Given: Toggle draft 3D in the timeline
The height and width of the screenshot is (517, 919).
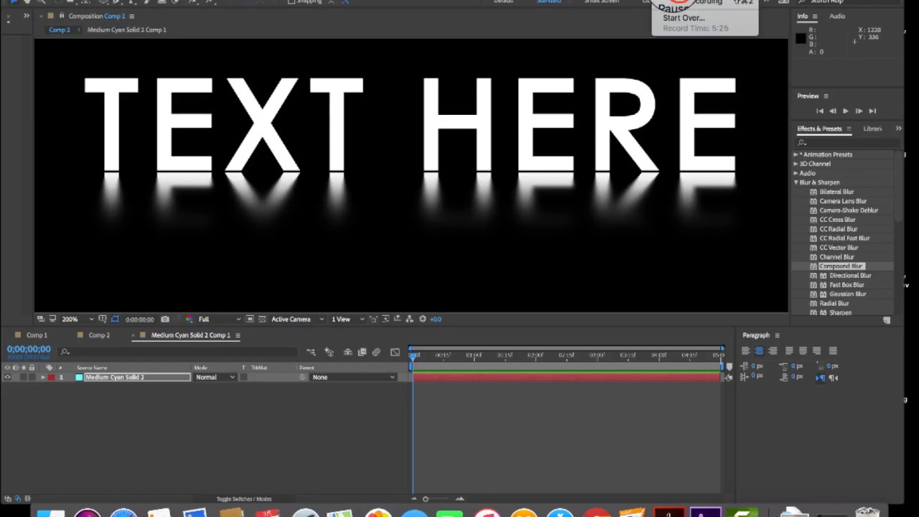Looking at the screenshot, I should [x=329, y=352].
